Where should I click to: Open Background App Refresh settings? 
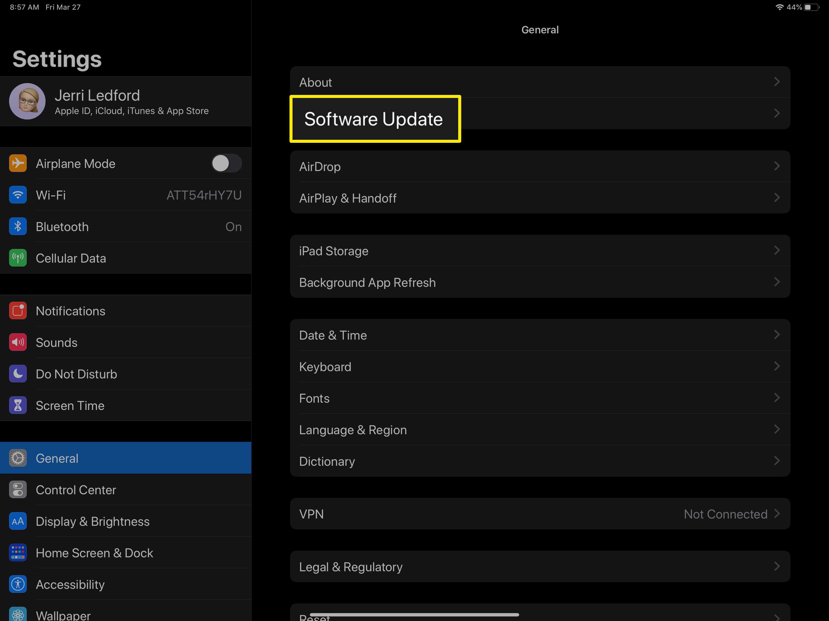pos(540,282)
